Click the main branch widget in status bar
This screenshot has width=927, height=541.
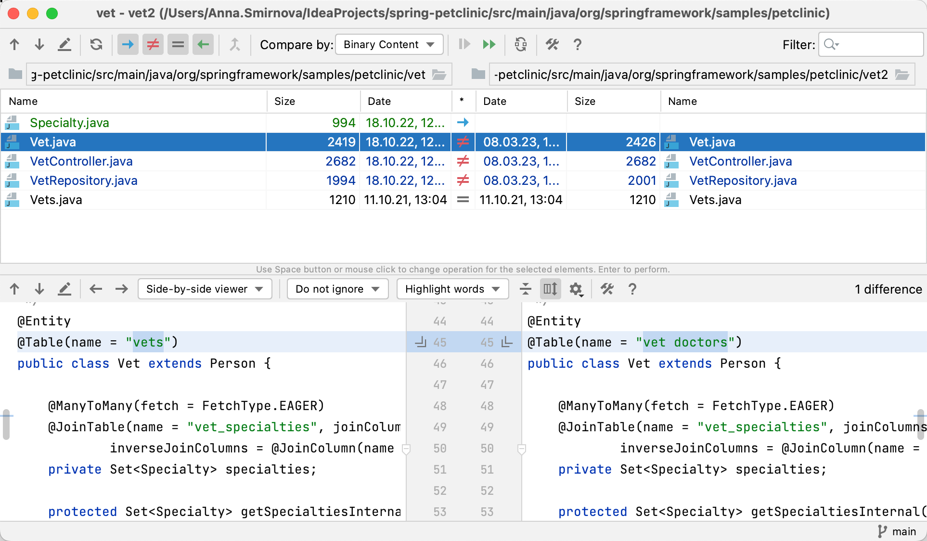[x=898, y=531]
